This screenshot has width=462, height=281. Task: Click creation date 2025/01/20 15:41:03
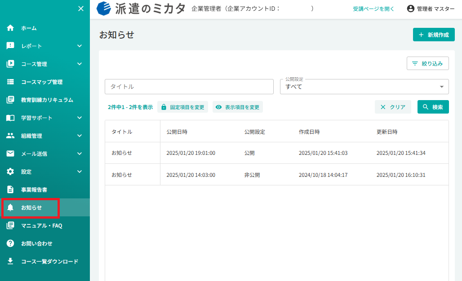click(x=323, y=153)
